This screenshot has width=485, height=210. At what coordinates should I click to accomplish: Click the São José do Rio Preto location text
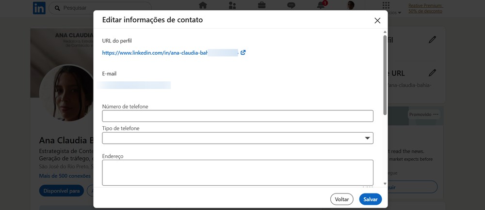66,166
